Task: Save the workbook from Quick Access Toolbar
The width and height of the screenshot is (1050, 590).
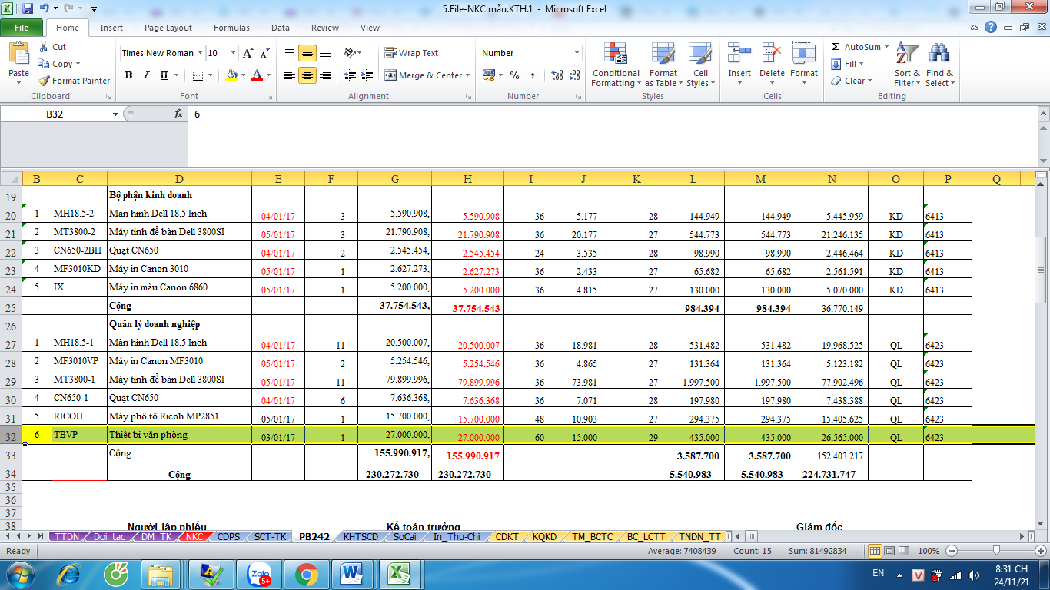Action: pyautogui.click(x=28, y=8)
